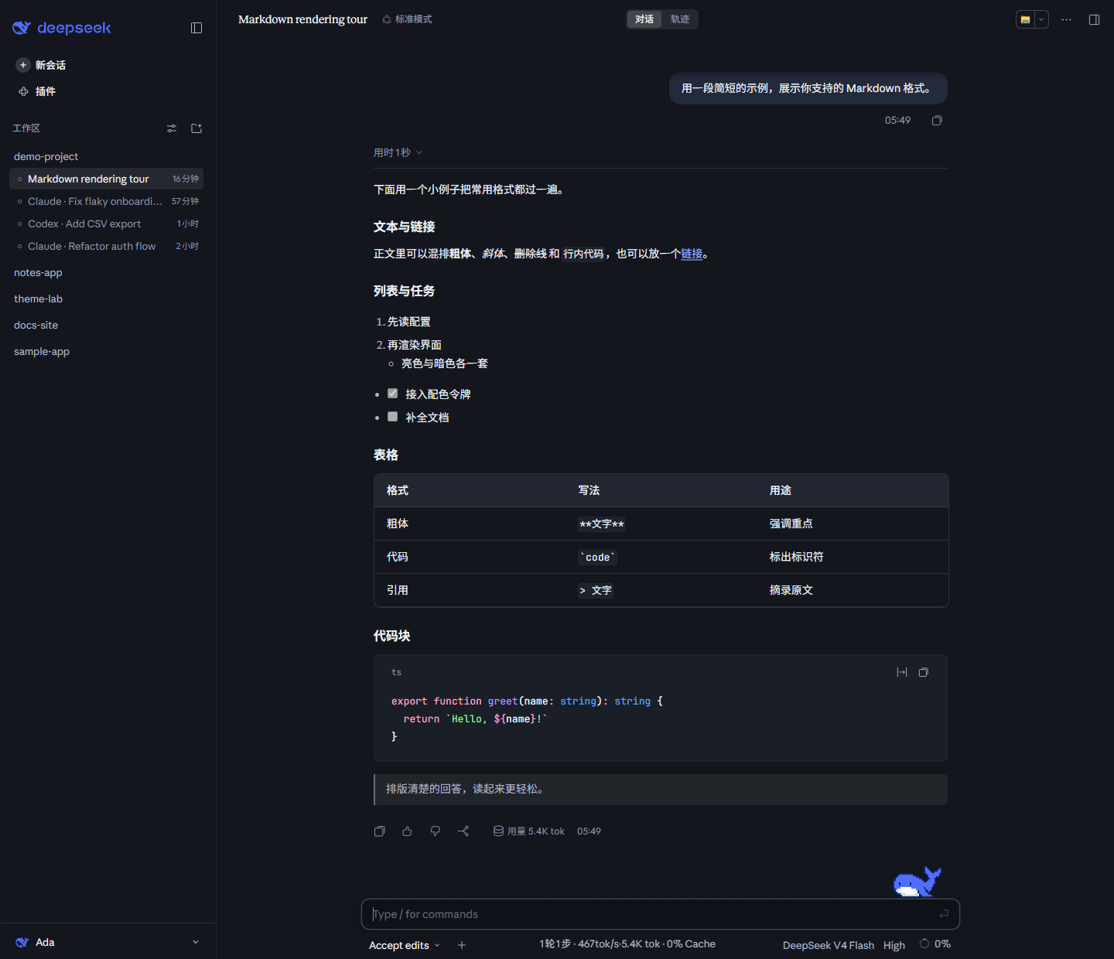Viewport: 1114px width, 959px height.
Task: Open the Accept edits dropdown
Action: 405,945
